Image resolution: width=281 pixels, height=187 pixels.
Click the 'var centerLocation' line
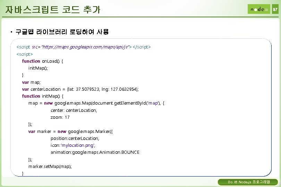(80, 89)
